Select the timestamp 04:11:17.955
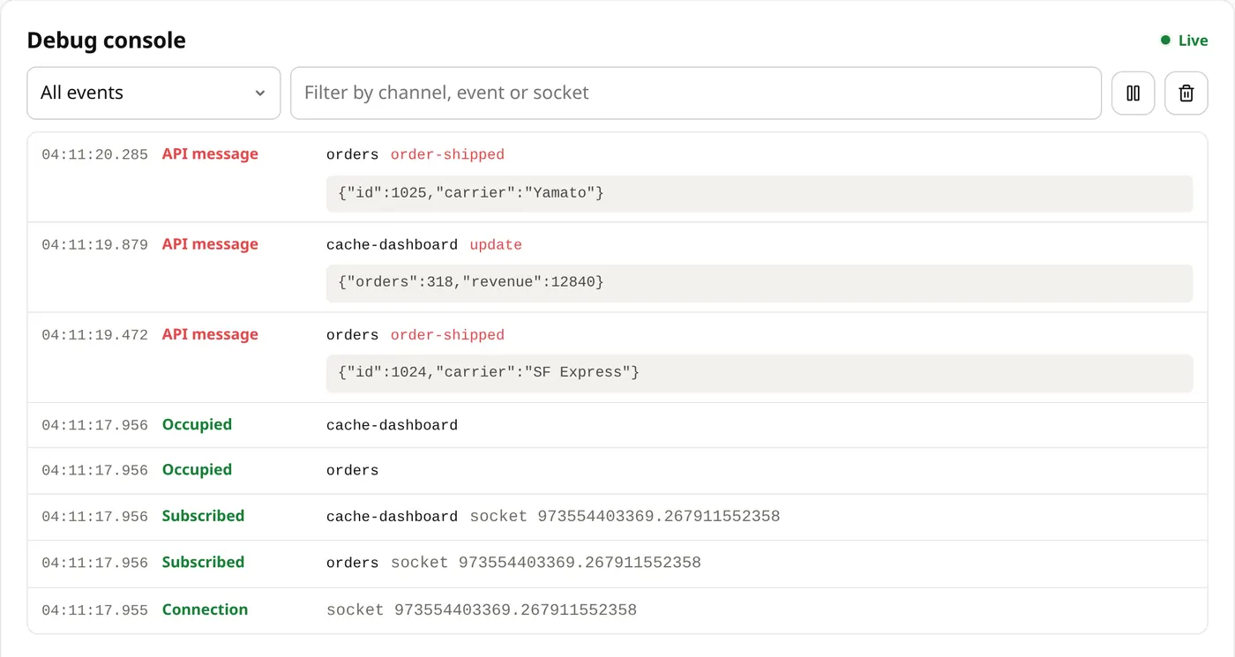Screen dimensions: 1235x657 94,610
